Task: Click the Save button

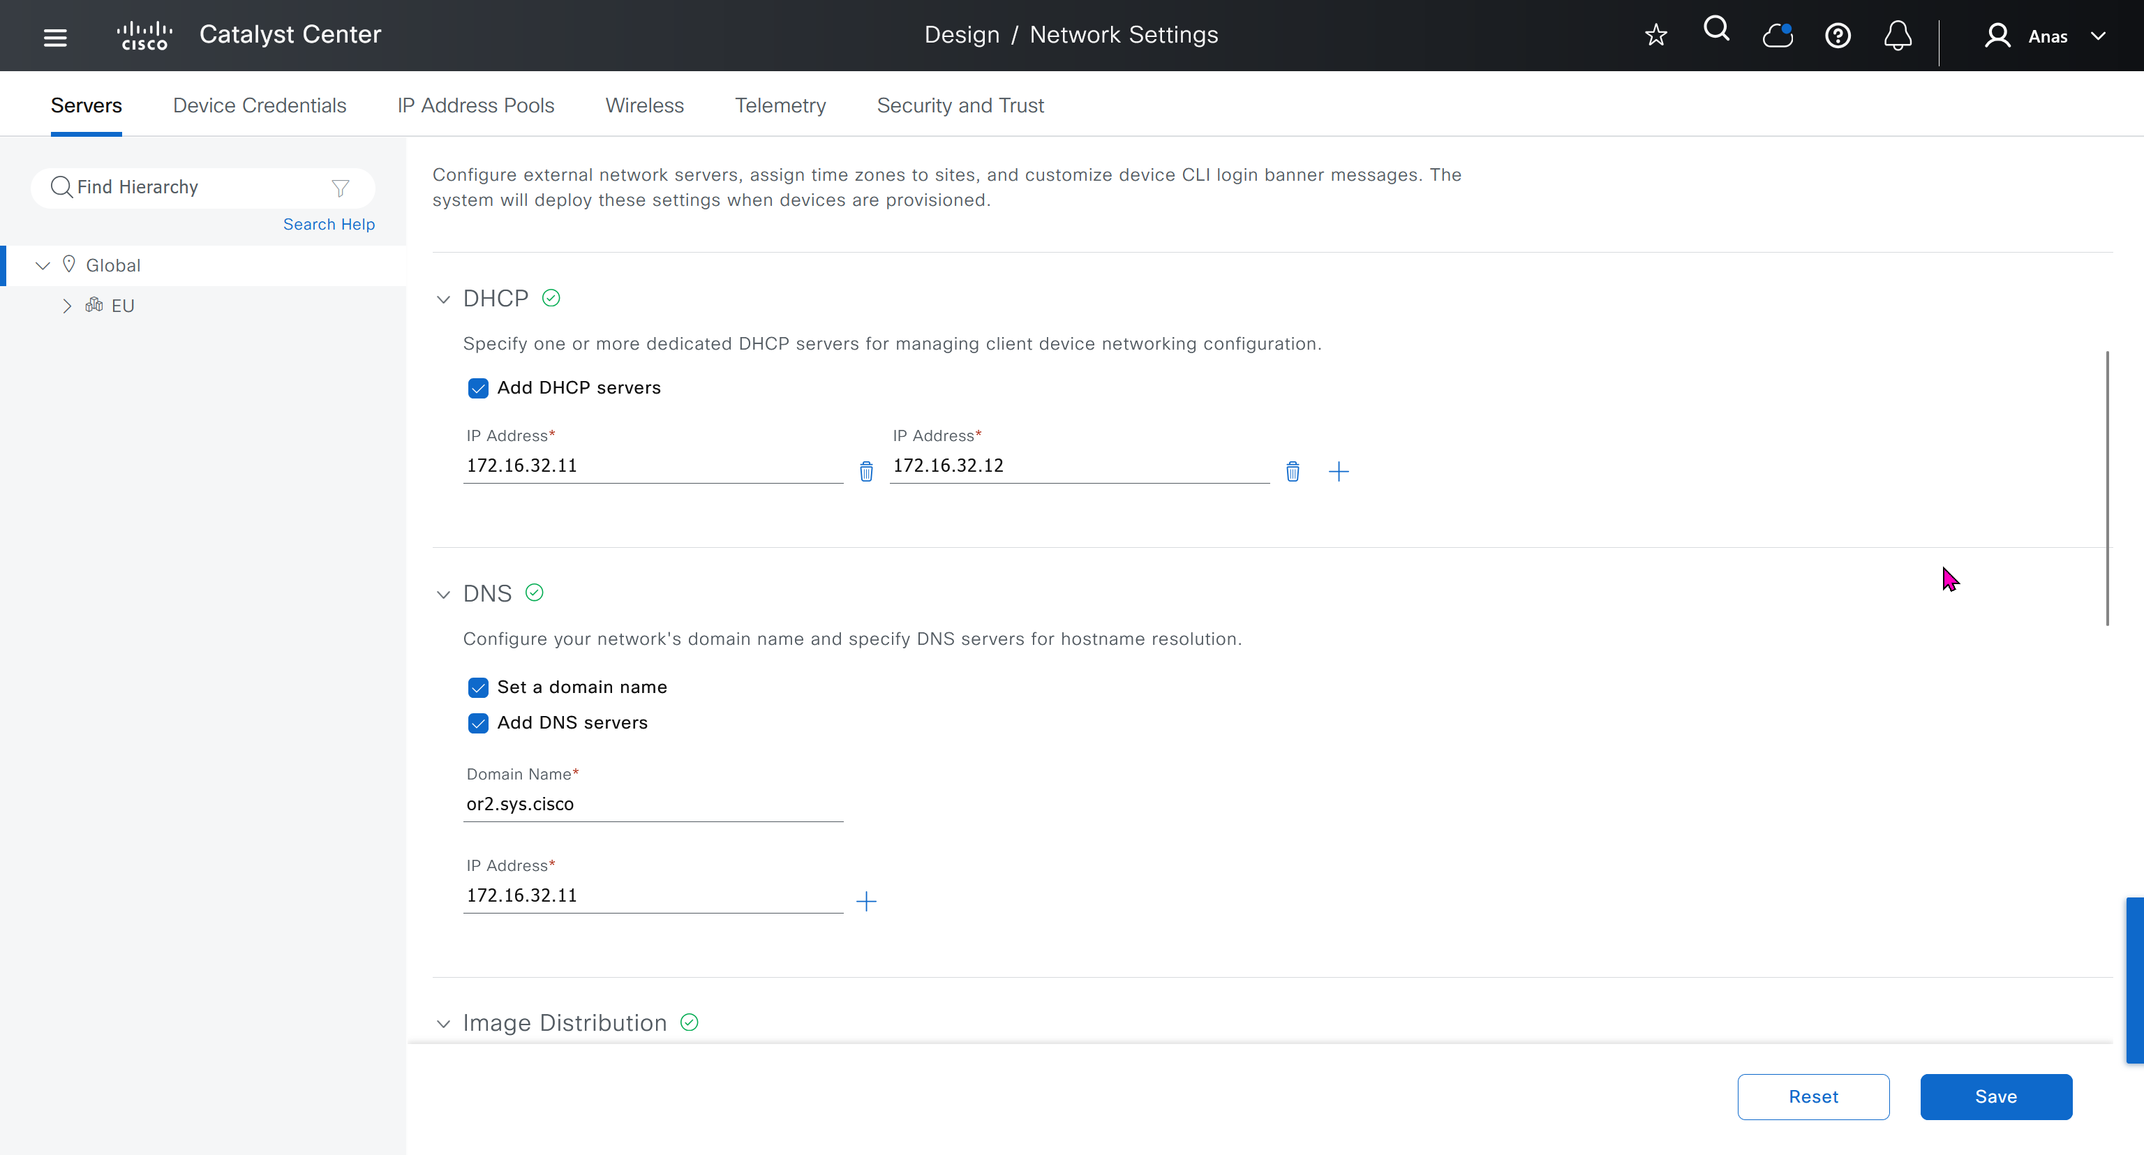Action: click(x=1995, y=1097)
